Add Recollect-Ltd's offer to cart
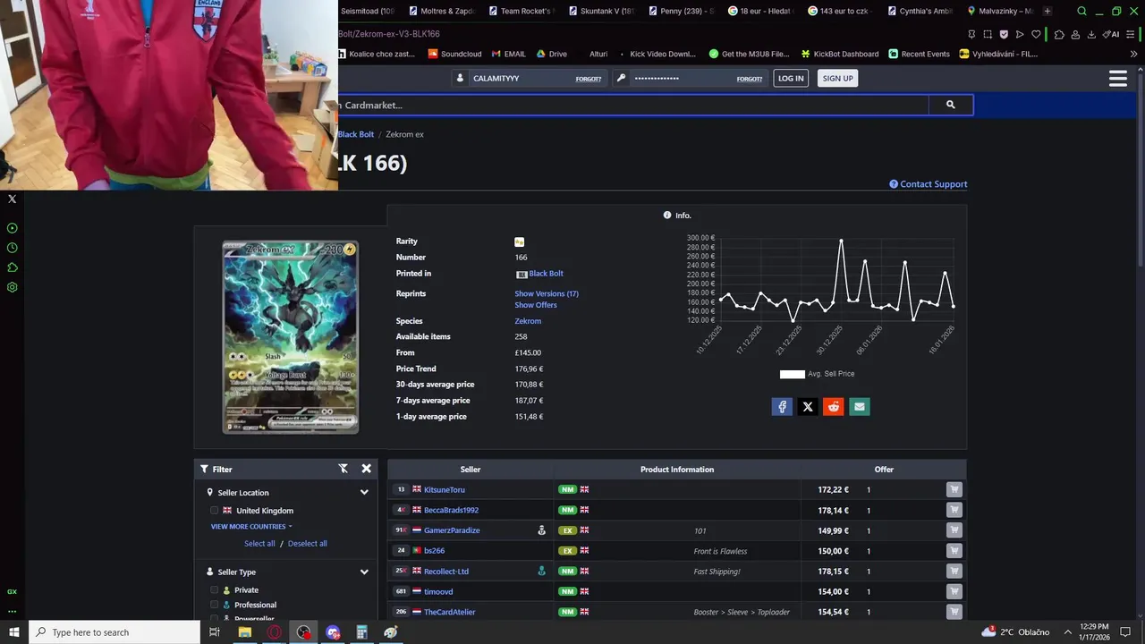1145x644 pixels. [x=954, y=571]
